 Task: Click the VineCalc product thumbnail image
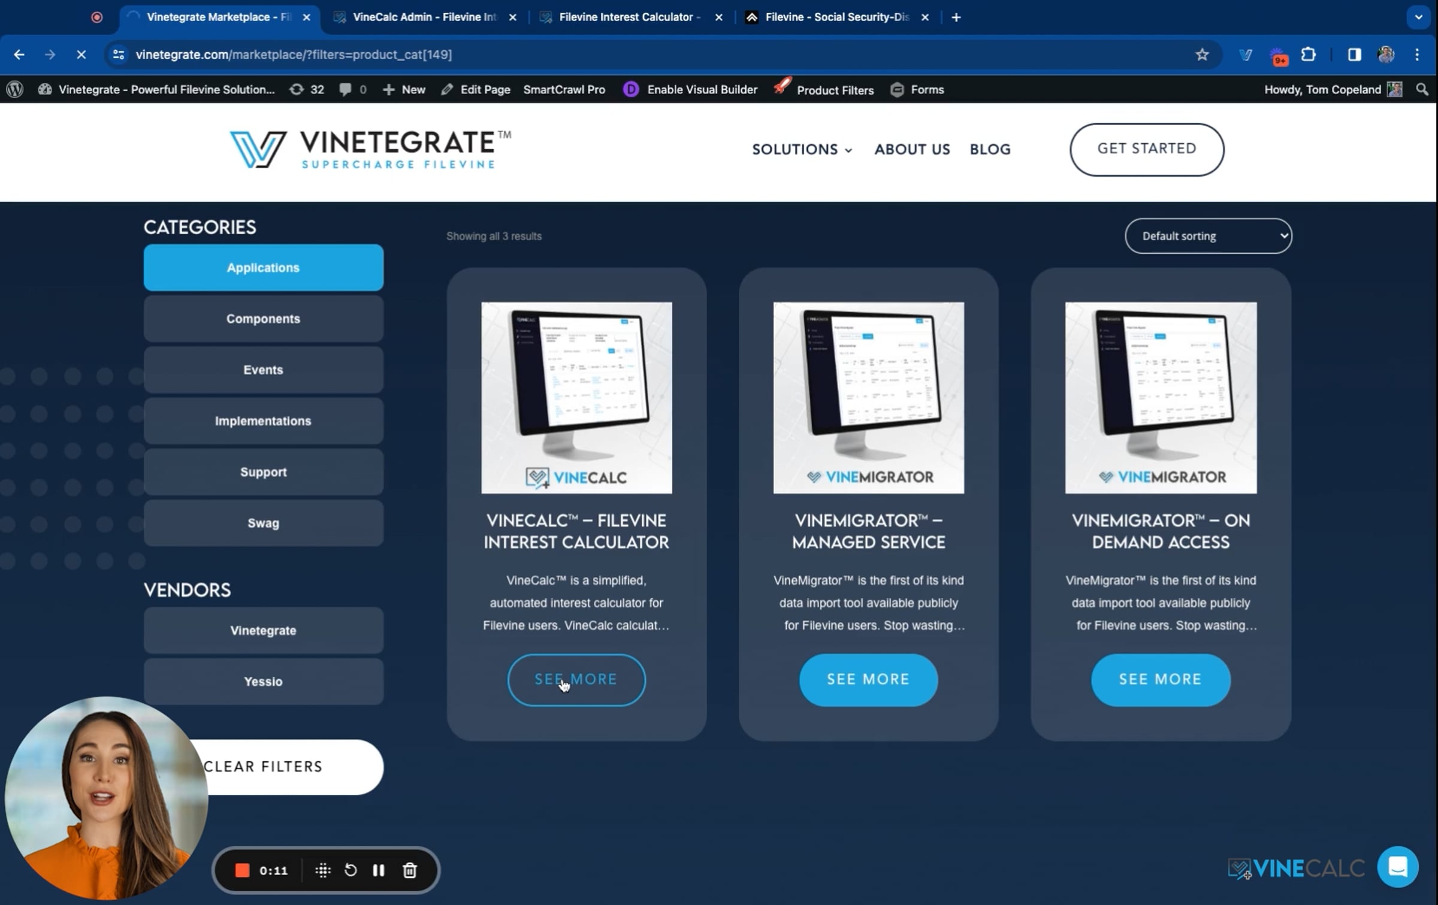tap(576, 398)
